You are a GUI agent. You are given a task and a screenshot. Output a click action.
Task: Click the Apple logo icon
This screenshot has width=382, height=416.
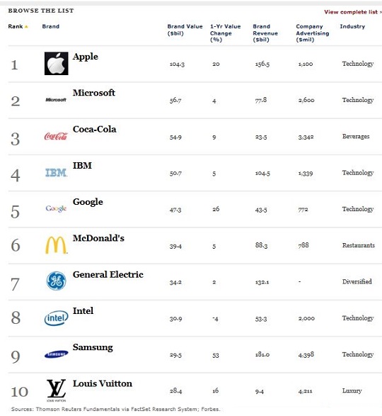(x=56, y=63)
